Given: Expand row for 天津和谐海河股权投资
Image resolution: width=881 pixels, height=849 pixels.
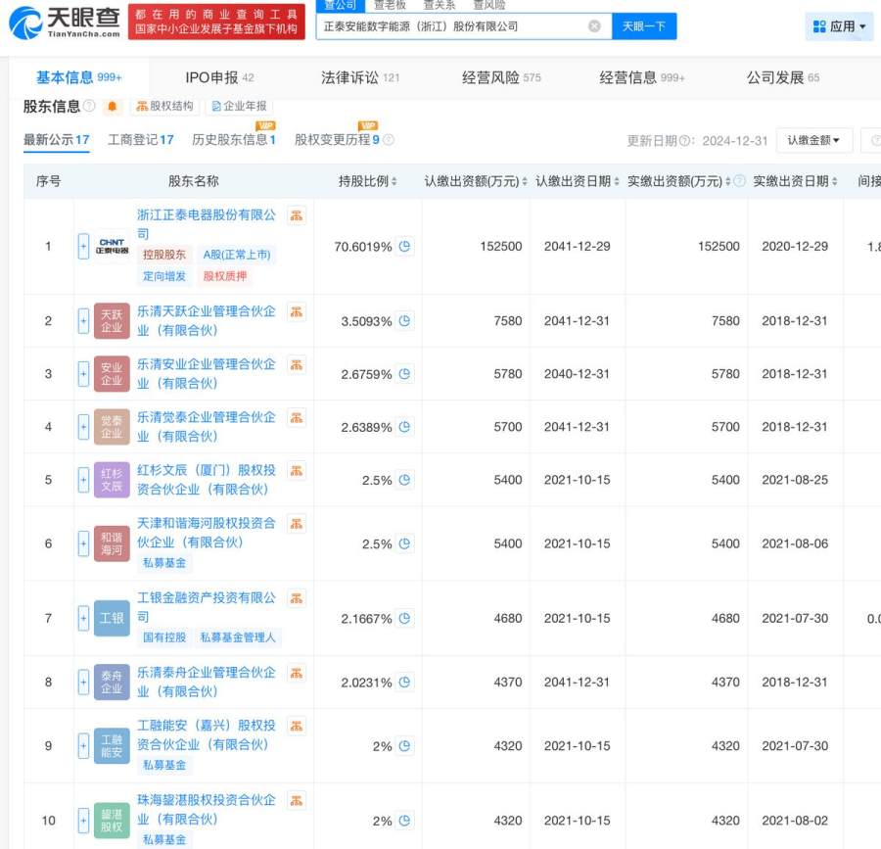Looking at the screenshot, I should pyautogui.click(x=83, y=543).
